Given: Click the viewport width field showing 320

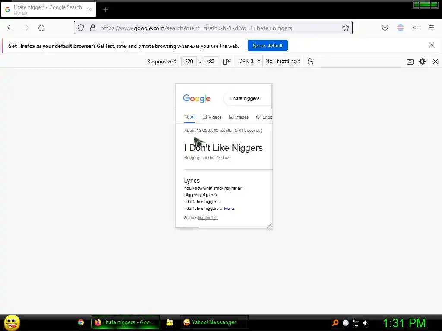Looking at the screenshot, I should pyautogui.click(x=189, y=61).
